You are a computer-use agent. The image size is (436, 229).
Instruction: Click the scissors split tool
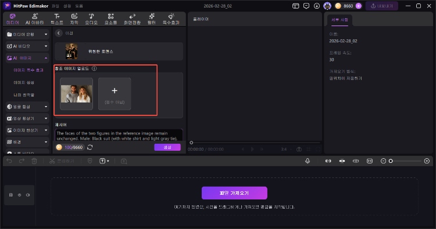[52, 161]
